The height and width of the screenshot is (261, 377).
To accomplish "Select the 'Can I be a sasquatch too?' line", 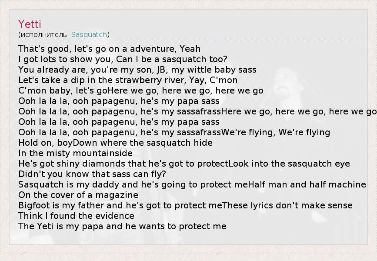I will point(123,59).
